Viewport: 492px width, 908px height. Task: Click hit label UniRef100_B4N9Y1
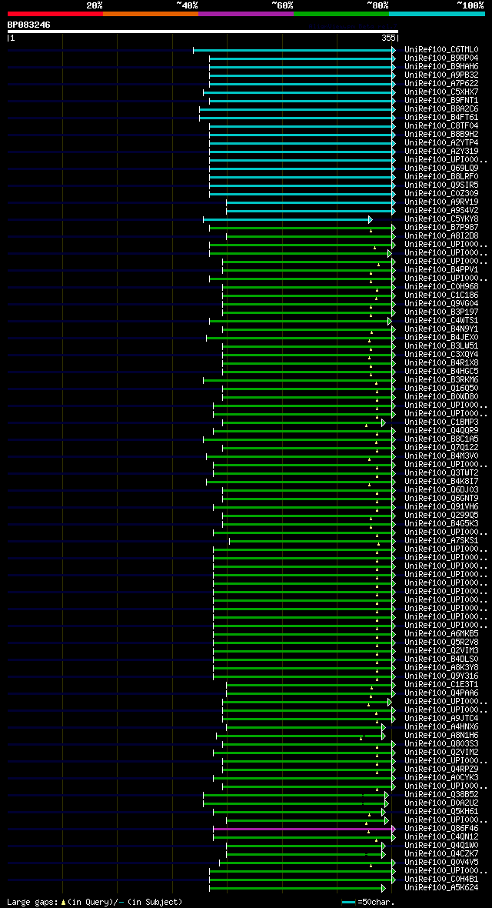tap(441, 329)
